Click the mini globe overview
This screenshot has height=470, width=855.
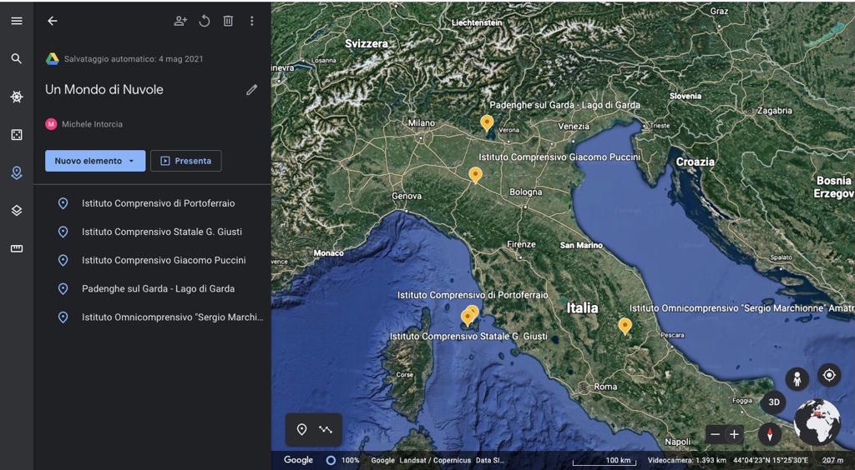[817, 422]
